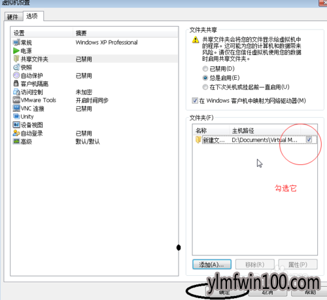Click the 添加(A)... button
Screen dimensions: 327x300
click(x=212, y=265)
